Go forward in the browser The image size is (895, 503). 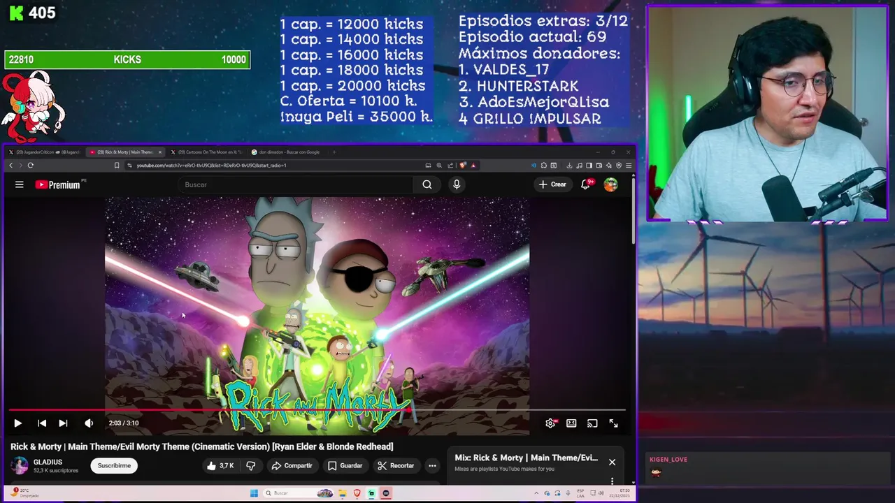click(20, 166)
